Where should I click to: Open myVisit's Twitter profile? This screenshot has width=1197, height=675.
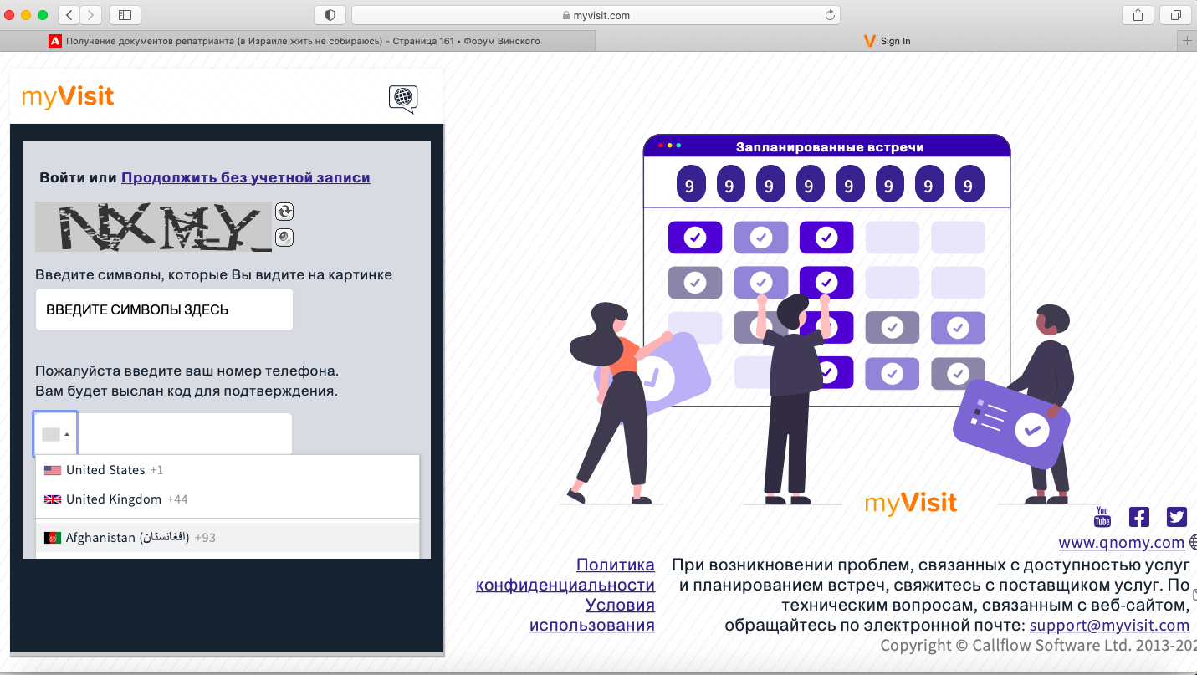click(1176, 516)
